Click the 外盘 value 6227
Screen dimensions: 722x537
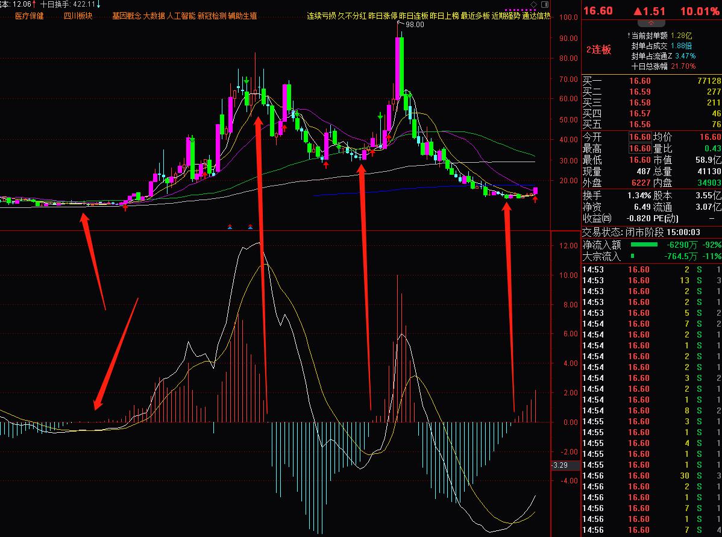[641, 183]
